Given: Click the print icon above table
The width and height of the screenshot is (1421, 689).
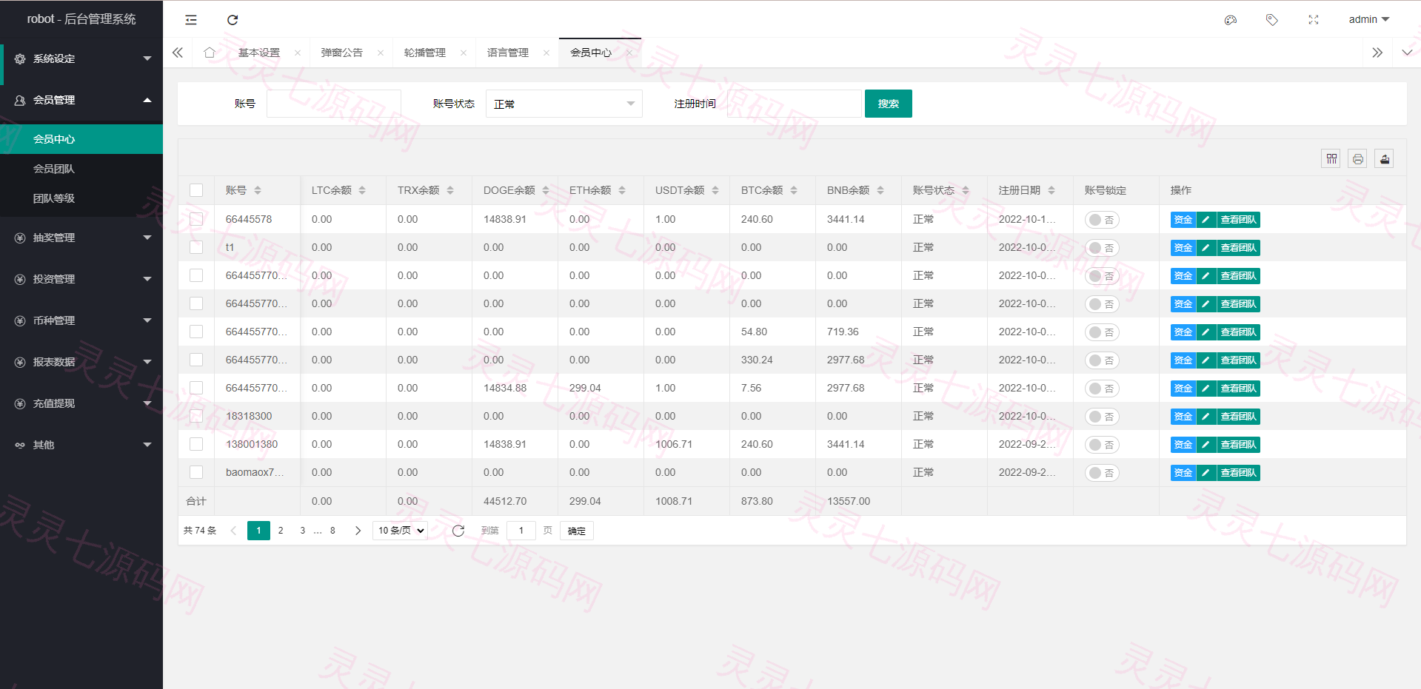Looking at the screenshot, I should click(1358, 158).
